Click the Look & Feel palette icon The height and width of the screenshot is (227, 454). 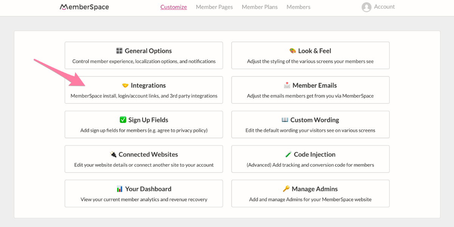click(x=292, y=51)
